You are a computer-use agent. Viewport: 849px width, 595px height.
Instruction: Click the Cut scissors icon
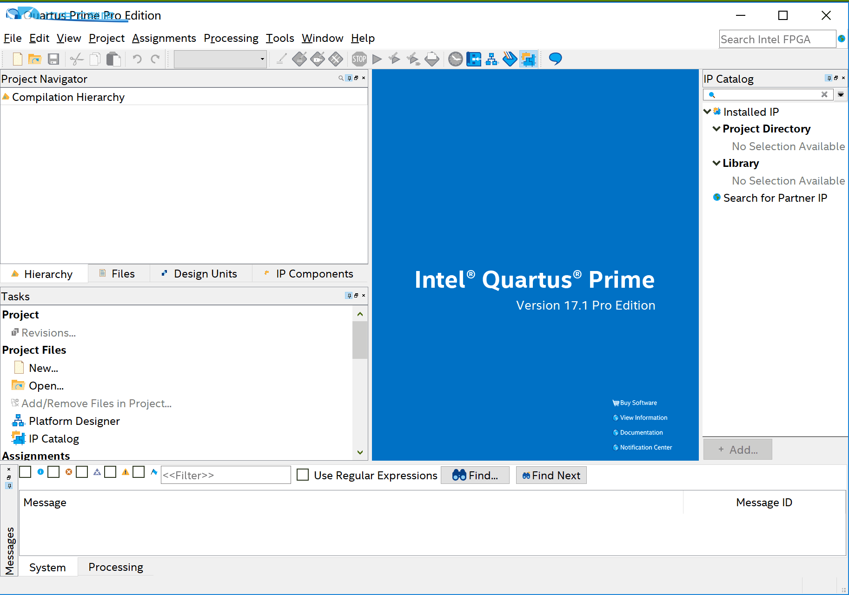coord(77,59)
